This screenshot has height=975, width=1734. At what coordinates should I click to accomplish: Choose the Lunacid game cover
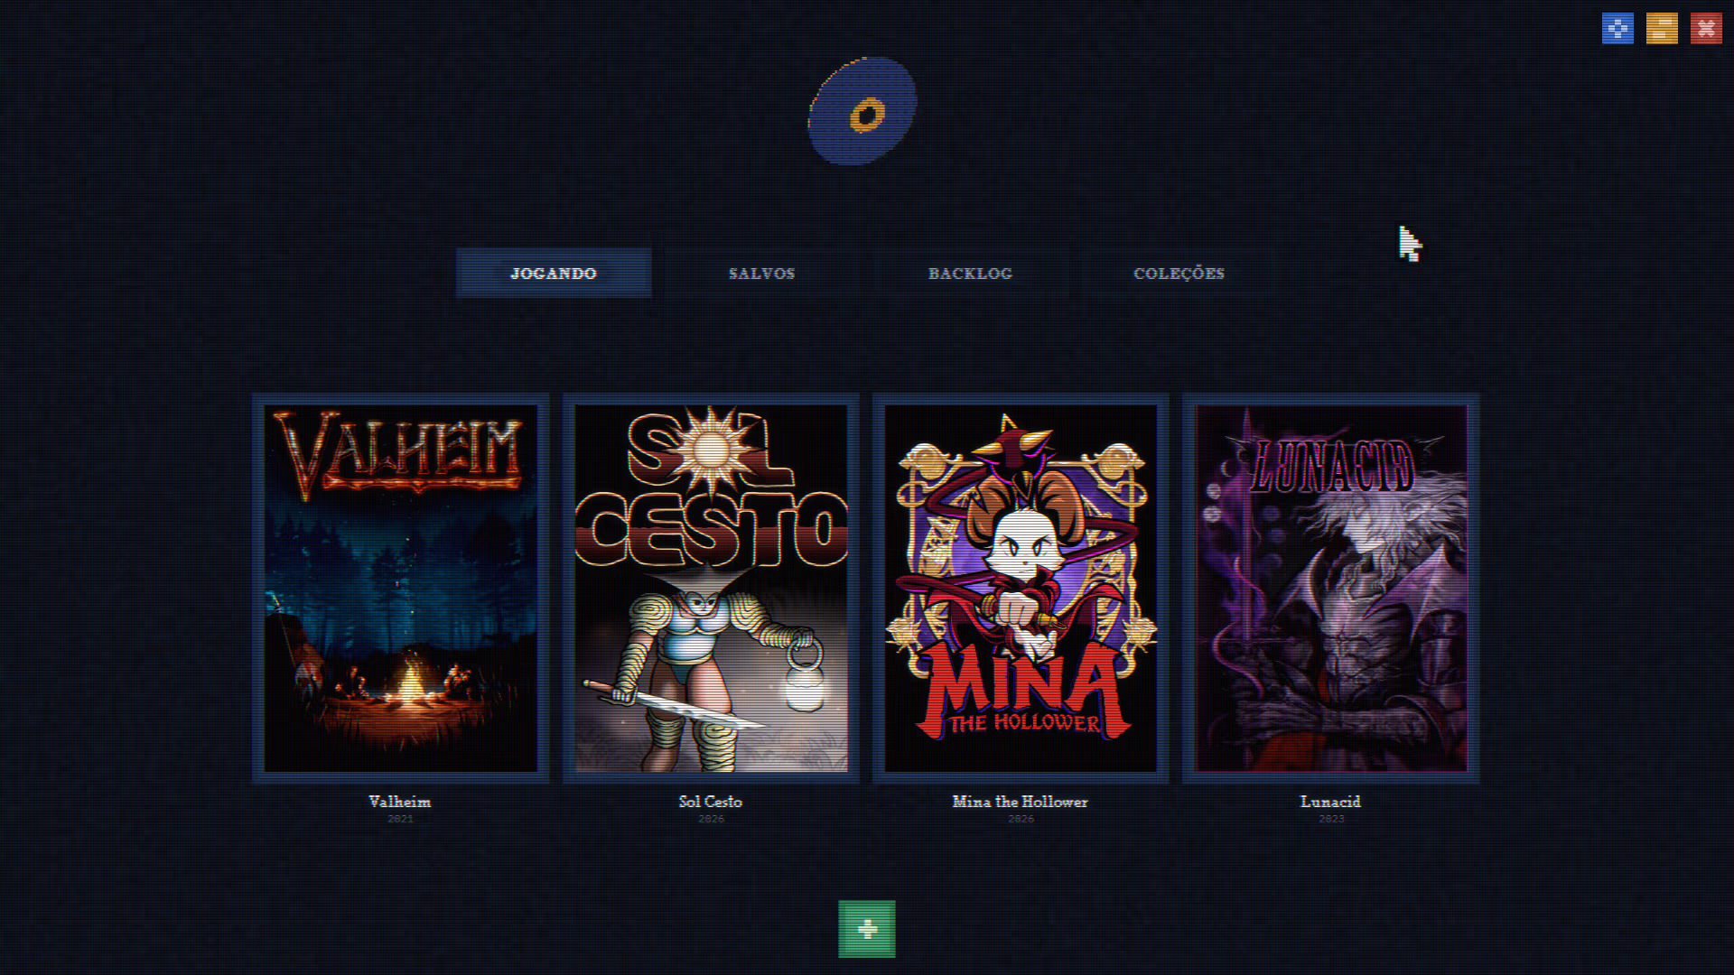tap(1331, 589)
